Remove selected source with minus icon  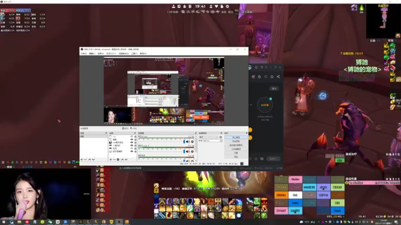(x=114, y=159)
